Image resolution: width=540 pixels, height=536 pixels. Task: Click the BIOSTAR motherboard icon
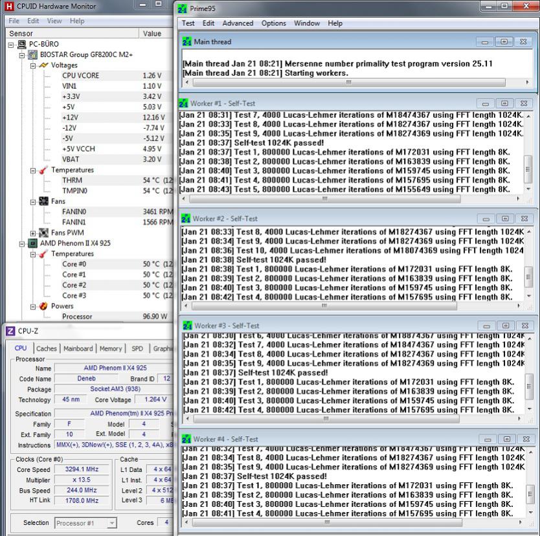pos(33,54)
